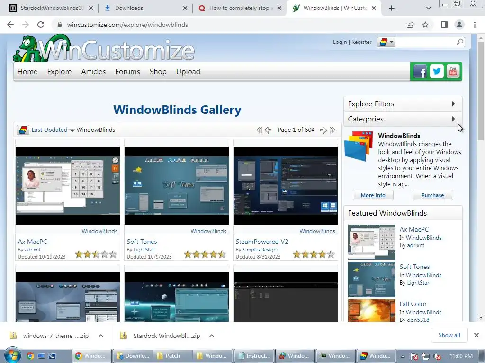Screen dimensions: 485x363
Task: Click the muted volume tray icon
Action: pyautogui.click(x=437, y=356)
